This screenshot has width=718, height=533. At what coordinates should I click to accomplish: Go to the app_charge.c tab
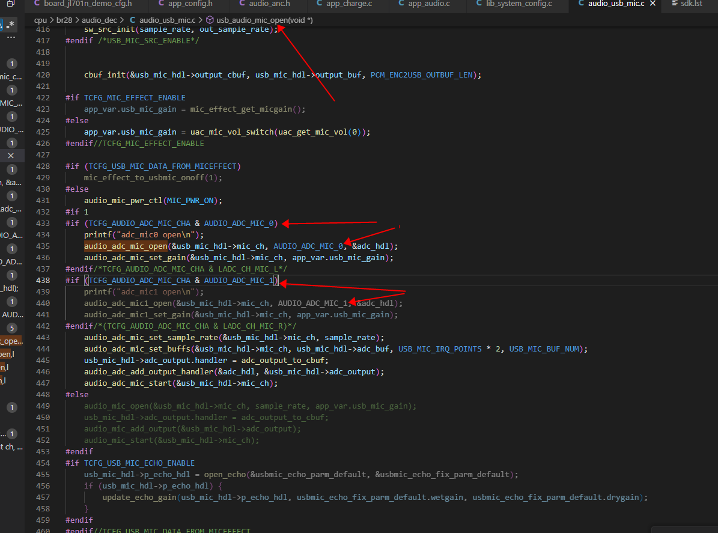coord(344,4)
